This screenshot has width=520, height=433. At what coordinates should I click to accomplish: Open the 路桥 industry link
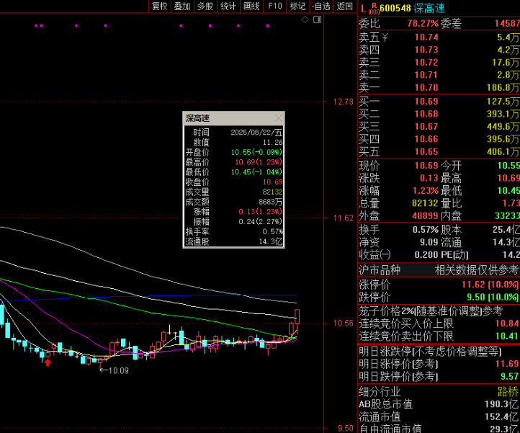[508, 392]
